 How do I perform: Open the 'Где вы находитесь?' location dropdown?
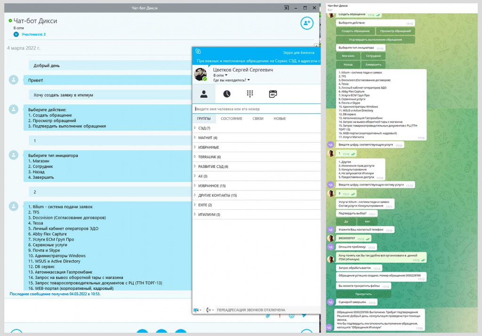point(232,80)
